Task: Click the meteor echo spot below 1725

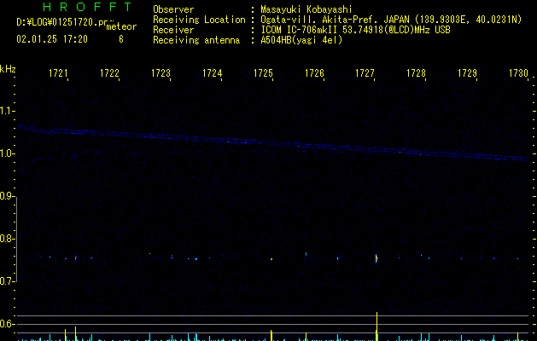Action: click(x=271, y=259)
